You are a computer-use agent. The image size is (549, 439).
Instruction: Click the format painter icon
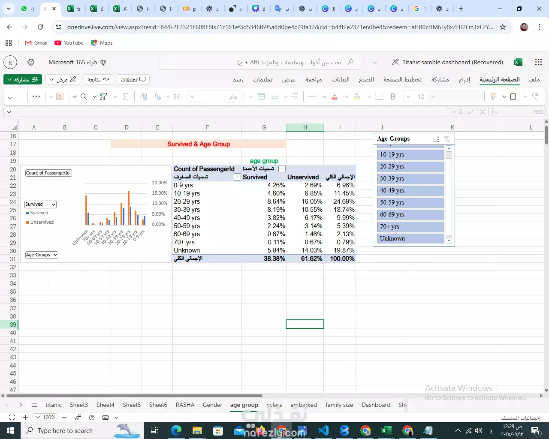(493, 96)
